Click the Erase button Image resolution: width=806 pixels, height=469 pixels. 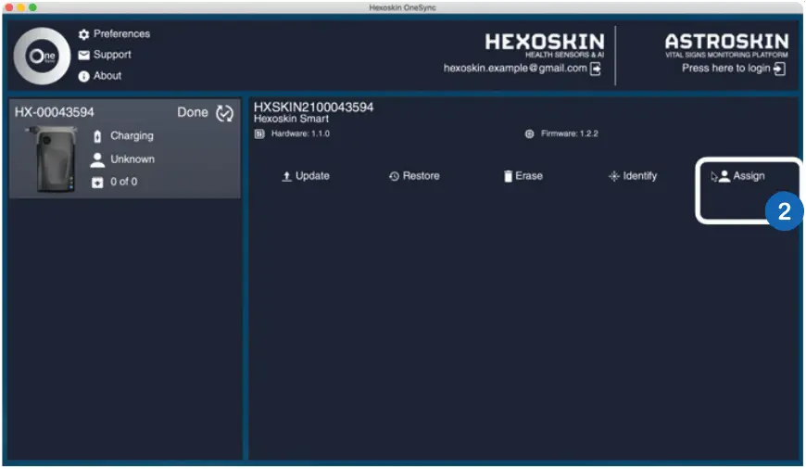pos(523,176)
